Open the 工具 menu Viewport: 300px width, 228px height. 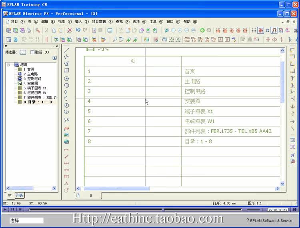(x=156, y=22)
